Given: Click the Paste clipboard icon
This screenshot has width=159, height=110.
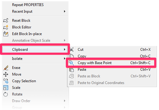Looking at the screenshot, I should [x=71, y=70].
